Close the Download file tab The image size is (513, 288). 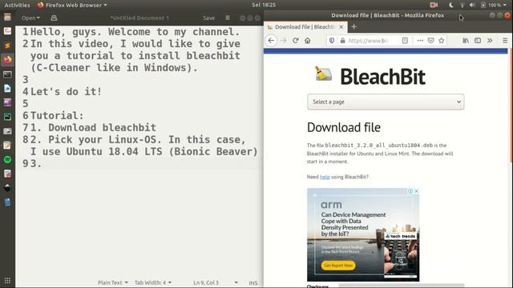click(x=341, y=26)
